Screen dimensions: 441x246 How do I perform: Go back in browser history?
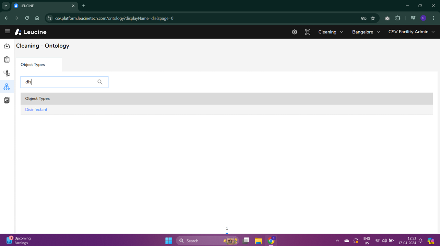click(x=7, y=18)
